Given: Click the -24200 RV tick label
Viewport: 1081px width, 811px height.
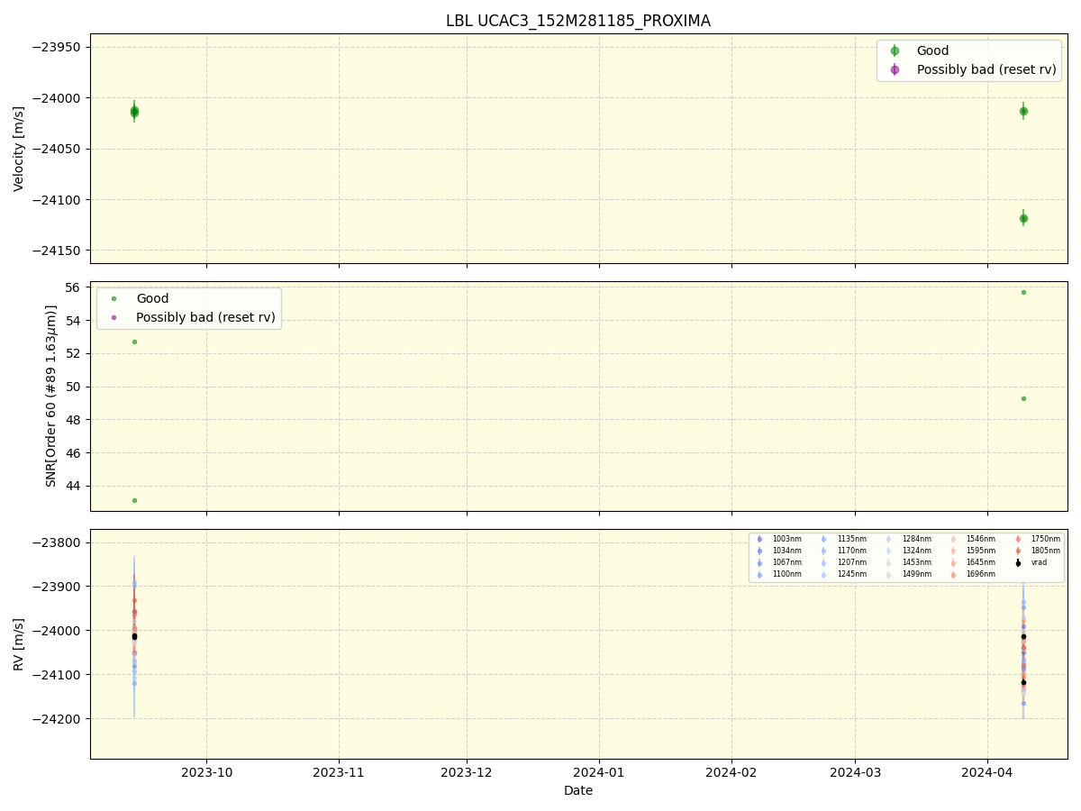Looking at the screenshot, I should point(58,719).
